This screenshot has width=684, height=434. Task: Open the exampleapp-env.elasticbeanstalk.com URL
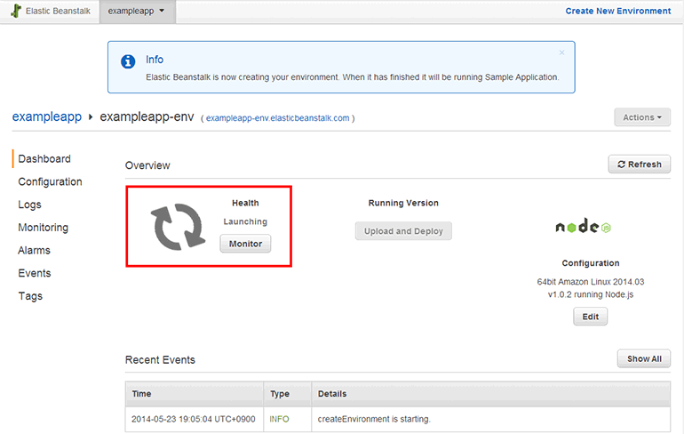277,118
